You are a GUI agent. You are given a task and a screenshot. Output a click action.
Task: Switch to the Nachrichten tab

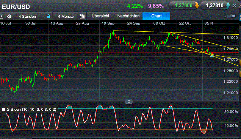pyautogui.click(x=128, y=16)
